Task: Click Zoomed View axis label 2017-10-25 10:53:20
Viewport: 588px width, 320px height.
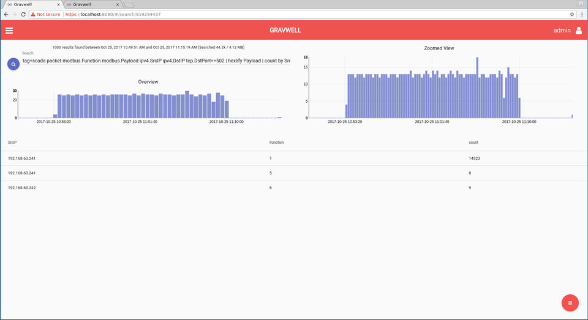Action: pos(345,122)
